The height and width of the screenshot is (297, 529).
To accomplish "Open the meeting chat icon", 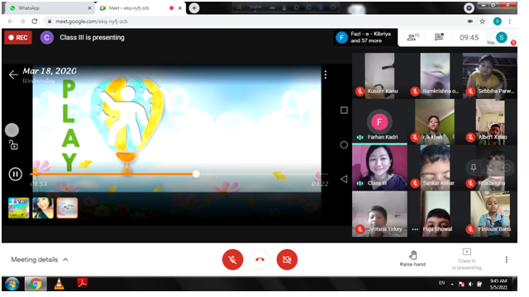I will [x=439, y=37].
